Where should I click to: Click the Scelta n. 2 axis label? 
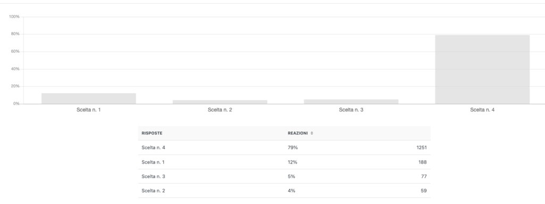(220, 110)
